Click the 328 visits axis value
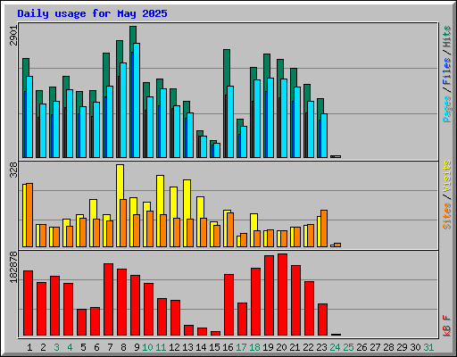Viewport: 457px width, 357px height. pyautogui.click(x=13, y=170)
